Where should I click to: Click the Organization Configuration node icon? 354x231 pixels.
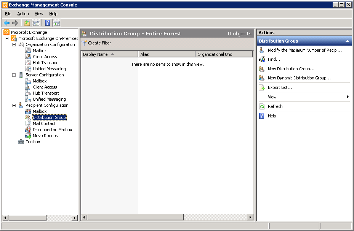[x=21, y=44]
